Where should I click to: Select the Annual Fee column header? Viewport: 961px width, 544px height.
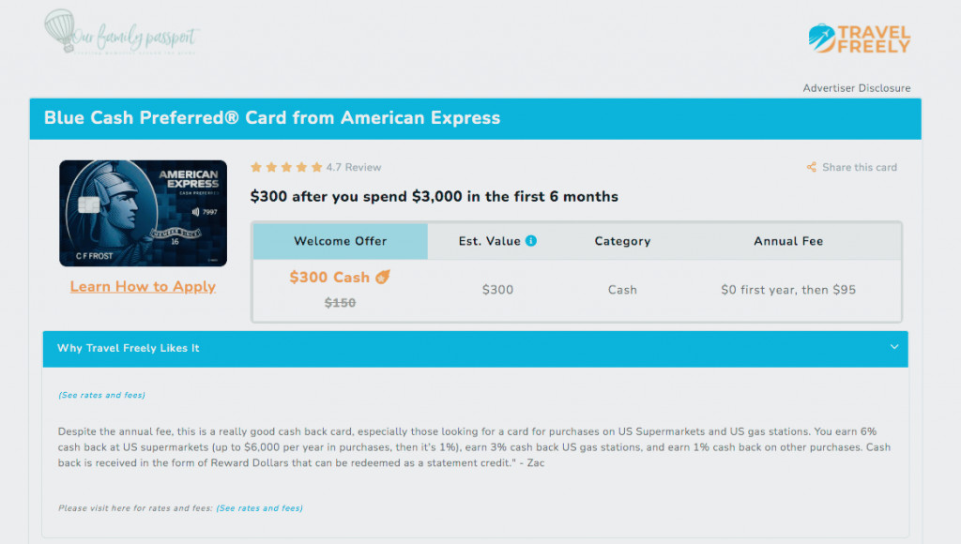[x=788, y=241]
